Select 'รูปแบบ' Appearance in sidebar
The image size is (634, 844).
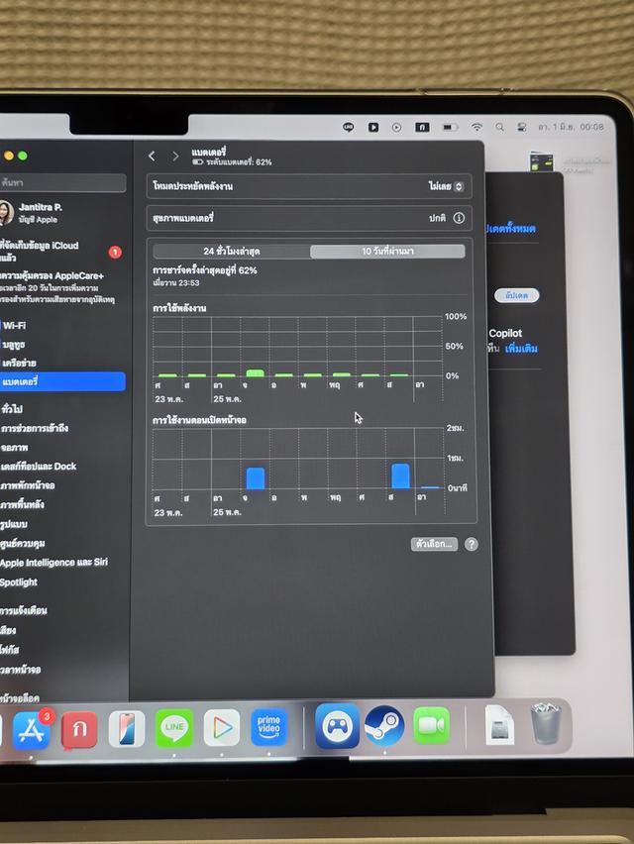[62, 524]
